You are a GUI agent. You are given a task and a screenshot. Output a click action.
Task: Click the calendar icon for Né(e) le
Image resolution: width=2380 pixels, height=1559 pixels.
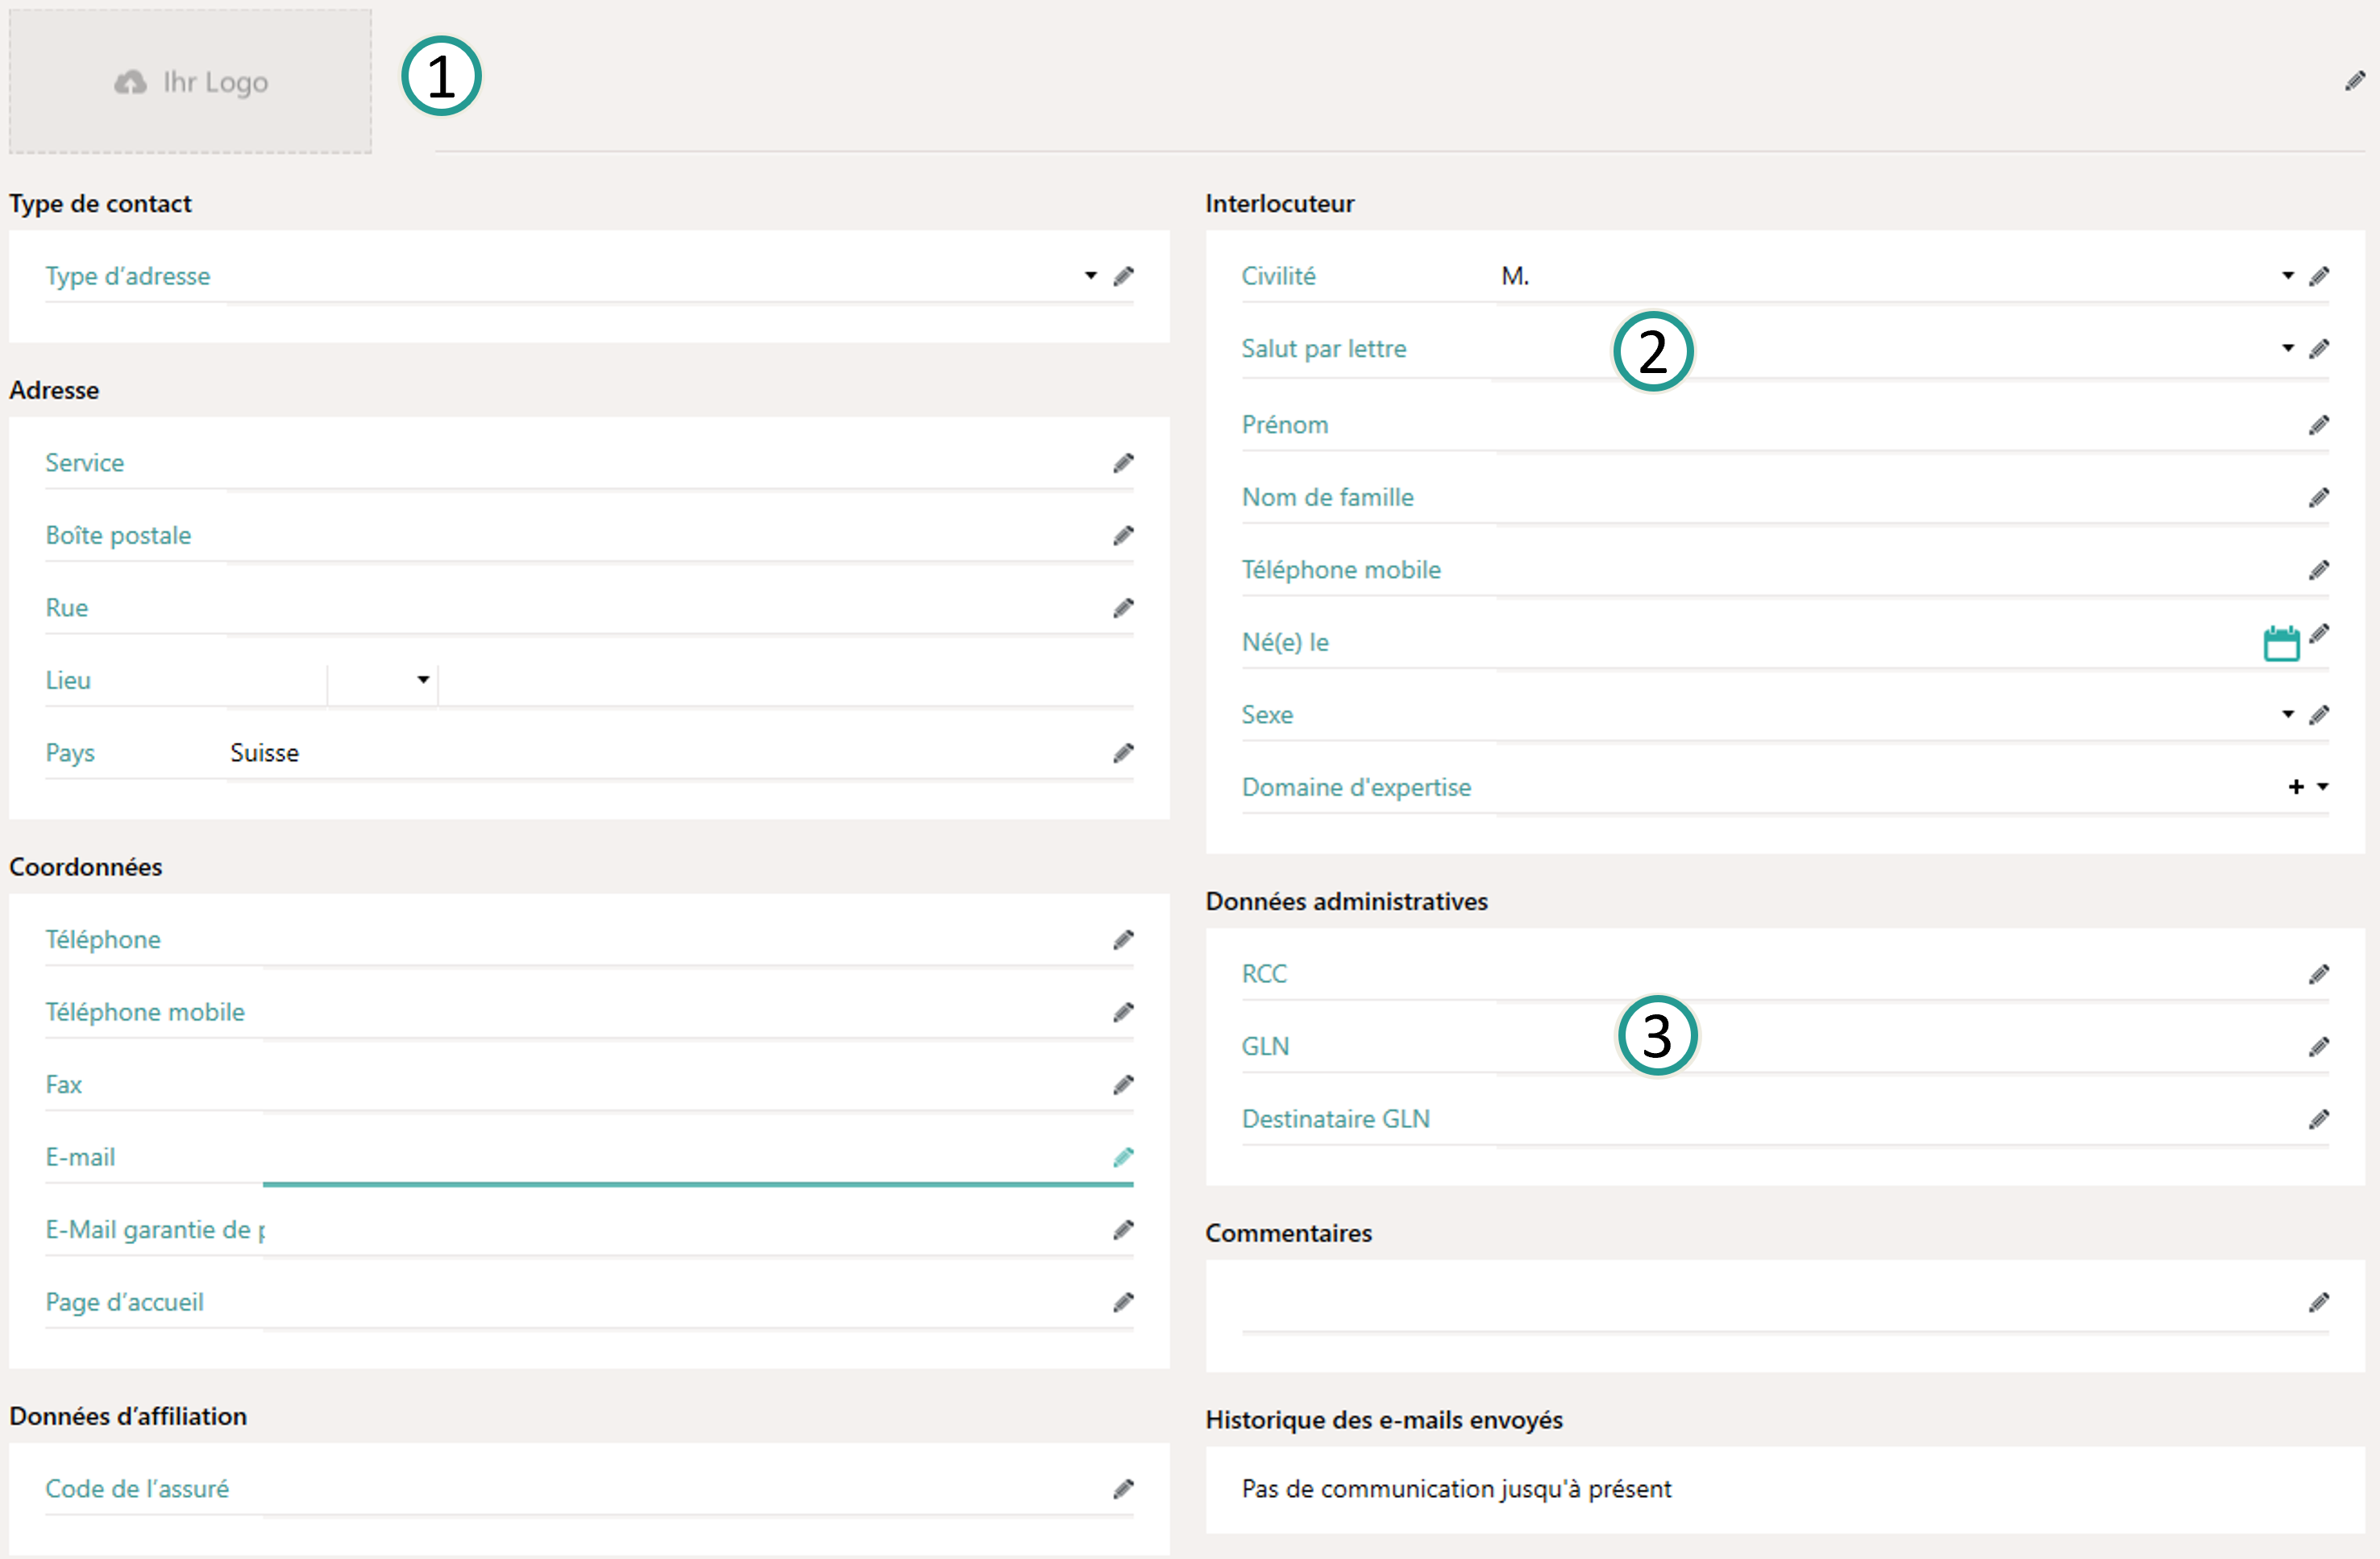point(2280,643)
